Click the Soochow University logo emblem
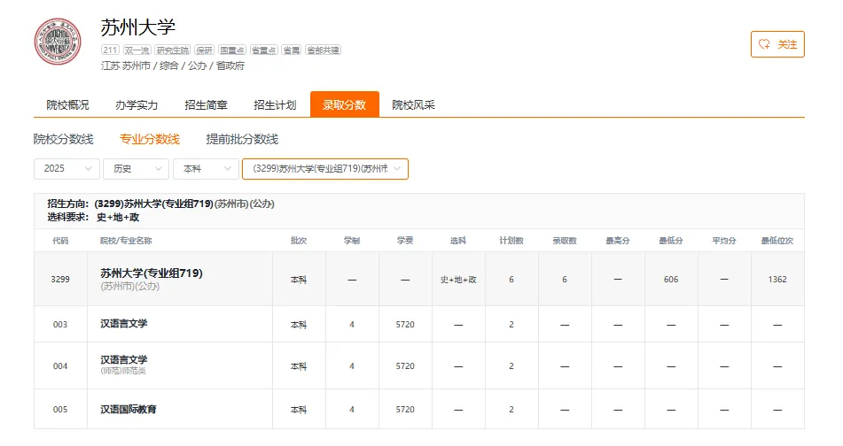Viewport: 843px width, 446px height. point(58,42)
